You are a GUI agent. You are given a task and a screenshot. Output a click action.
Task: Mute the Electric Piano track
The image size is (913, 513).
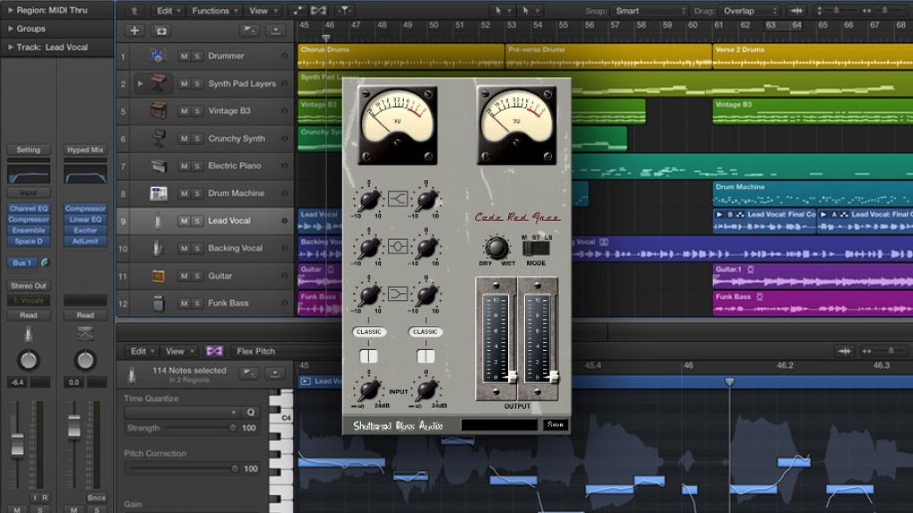184,166
